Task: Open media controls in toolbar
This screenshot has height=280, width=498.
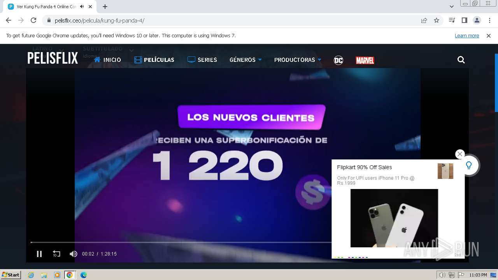Action: pyautogui.click(x=452, y=20)
